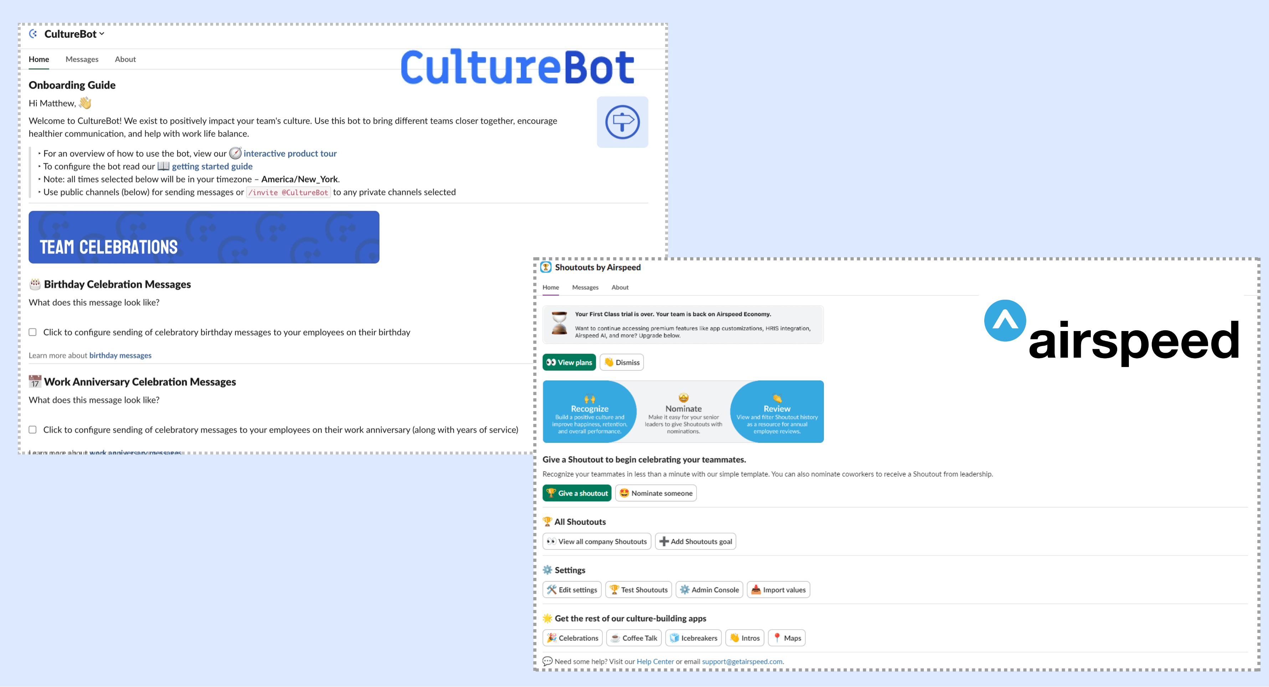Viewport: 1269px width, 687px height.
Task: Click Add Shoutouts goal button
Action: [x=695, y=541]
